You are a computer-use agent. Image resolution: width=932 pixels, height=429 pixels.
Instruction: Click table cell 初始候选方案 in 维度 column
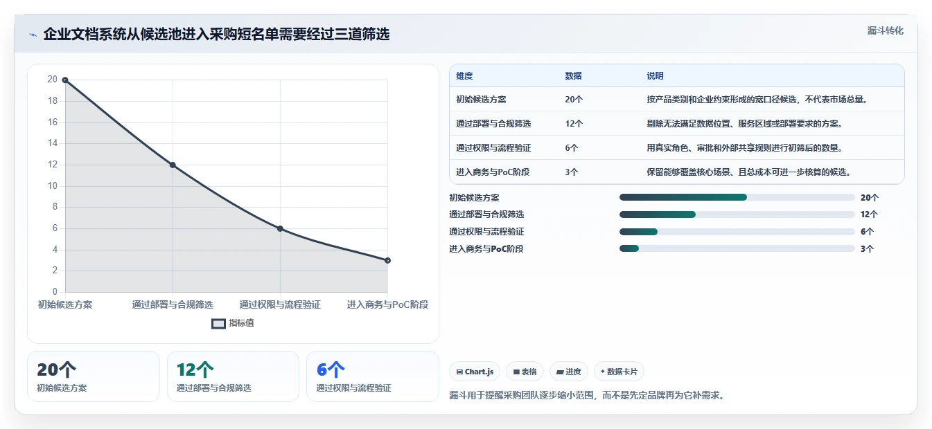(481, 100)
